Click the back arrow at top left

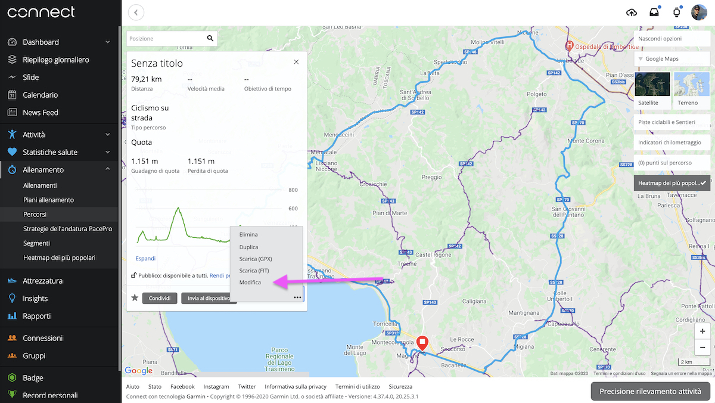tap(135, 12)
